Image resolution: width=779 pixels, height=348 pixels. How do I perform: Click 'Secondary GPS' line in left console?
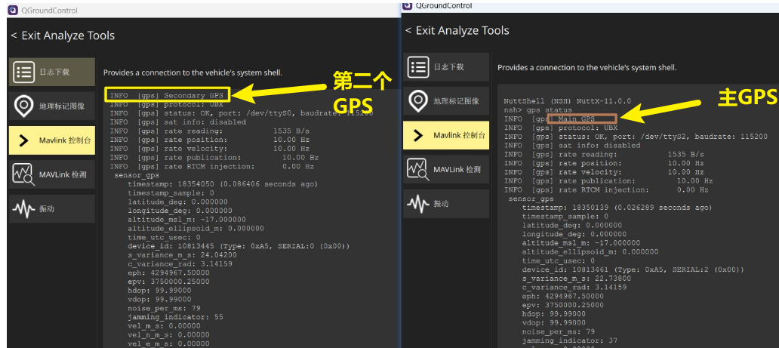coord(168,95)
